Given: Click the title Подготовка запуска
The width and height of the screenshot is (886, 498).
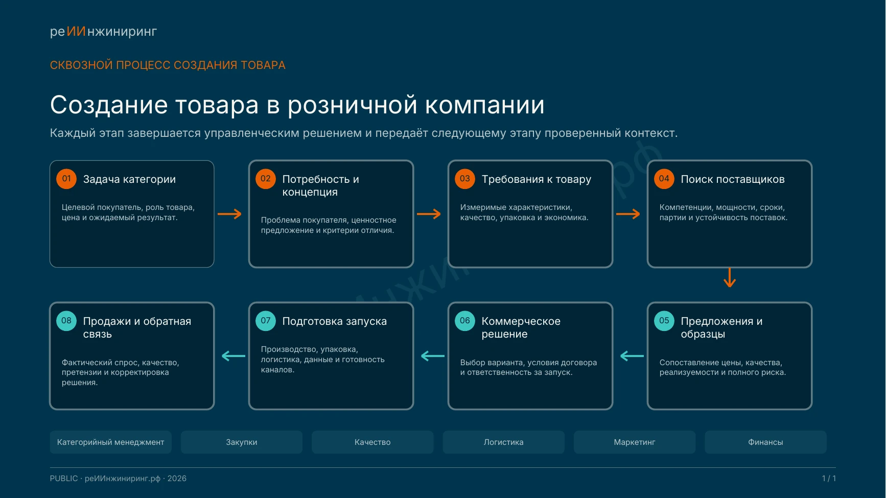Looking at the screenshot, I should click(x=335, y=321).
